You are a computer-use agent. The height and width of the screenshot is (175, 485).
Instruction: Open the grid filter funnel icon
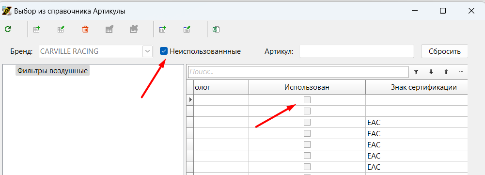tap(416, 72)
